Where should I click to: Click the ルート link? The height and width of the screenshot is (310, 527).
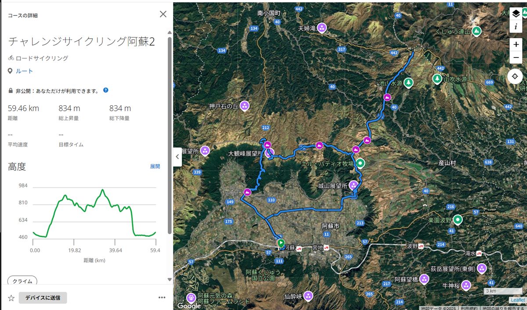pyautogui.click(x=25, y=71)
